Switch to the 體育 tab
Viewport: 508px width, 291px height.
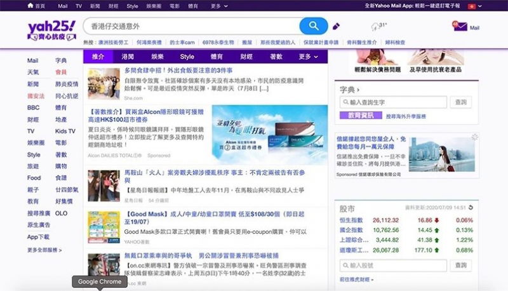[x=217, y=57]
